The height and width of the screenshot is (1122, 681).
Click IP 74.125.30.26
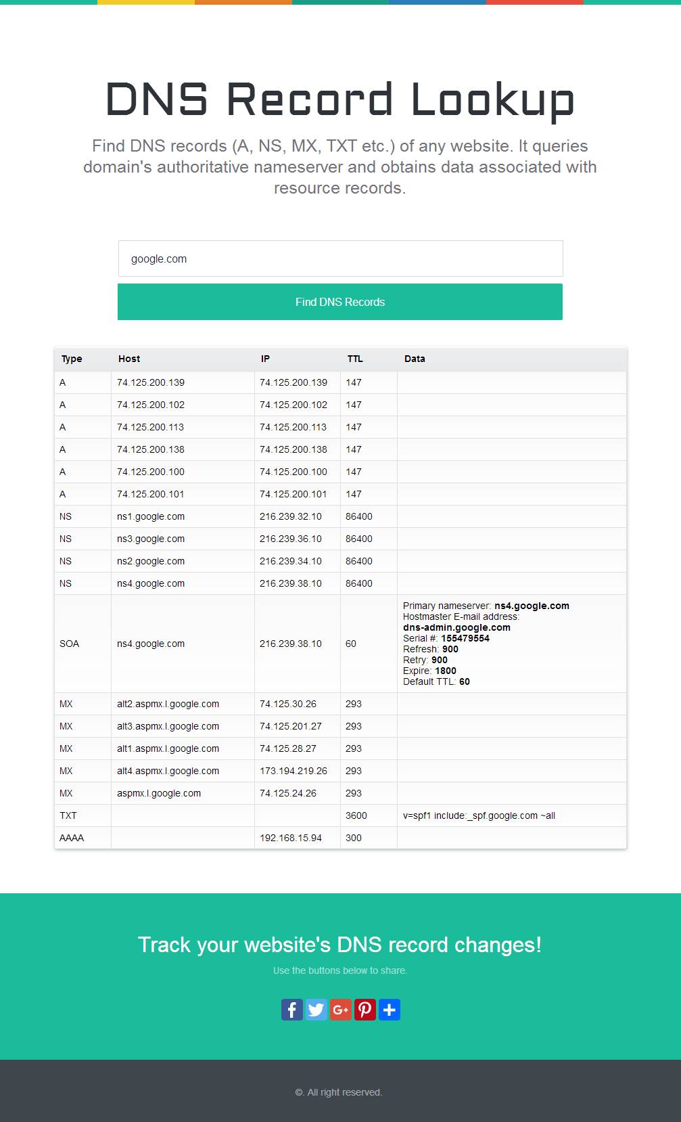click(288, 704)
